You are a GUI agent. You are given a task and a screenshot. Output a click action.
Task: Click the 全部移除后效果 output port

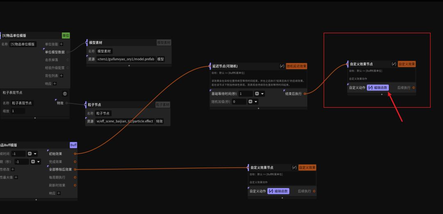(x=75, y=169)
